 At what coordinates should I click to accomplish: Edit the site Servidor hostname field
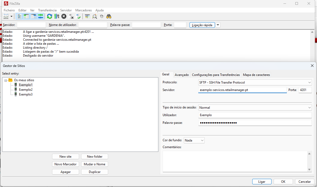(242, 90)
